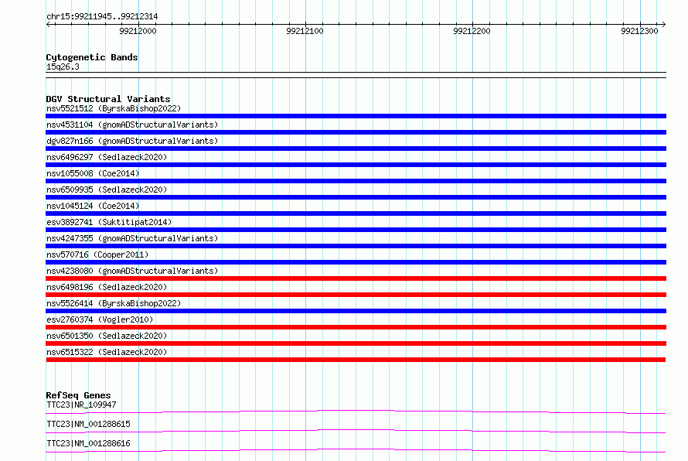Click the nsv570716 (Cooper2011) label
This screenshot has height=461, width=688.
click(x=97, y=254)
